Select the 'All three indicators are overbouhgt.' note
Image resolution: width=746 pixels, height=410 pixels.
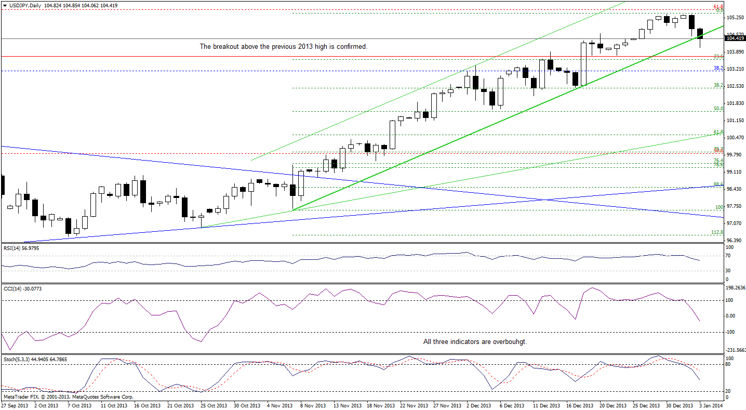(x=475, y=341)
